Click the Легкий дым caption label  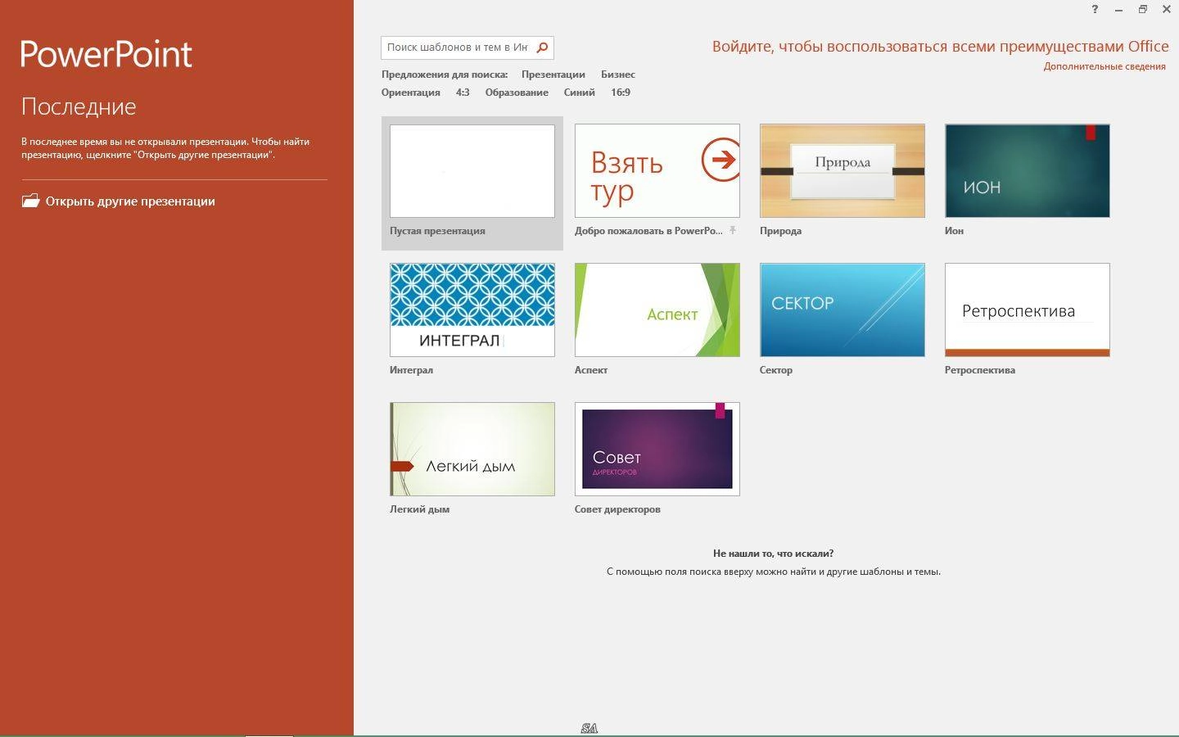tap(419, 509)
